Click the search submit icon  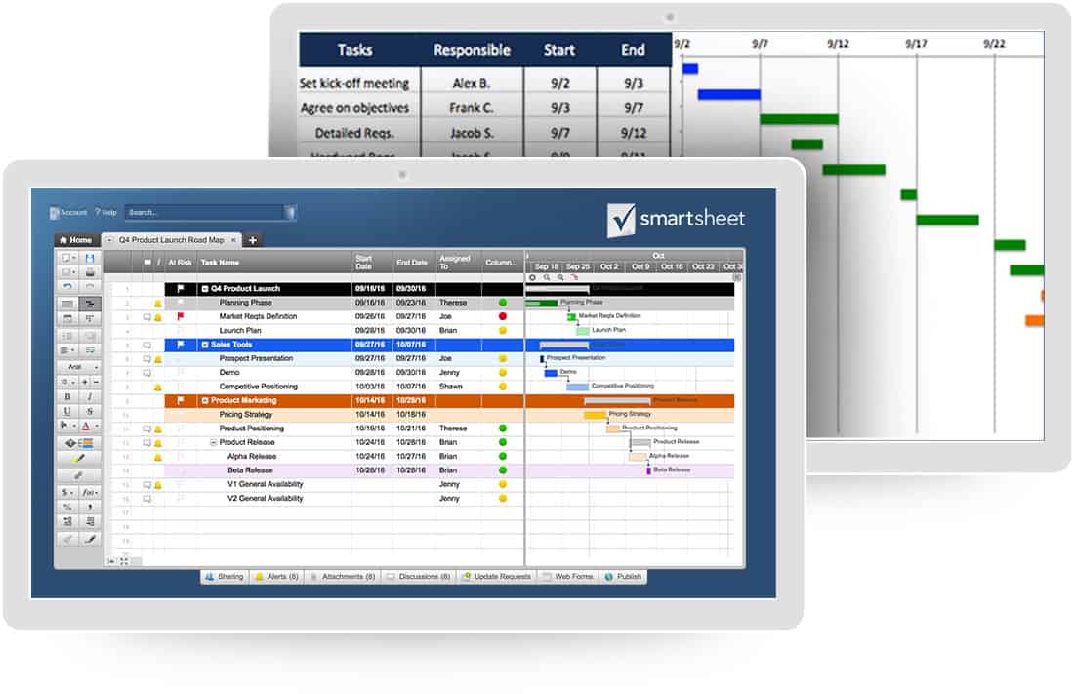pyautogui.click(x=290, y=213)
